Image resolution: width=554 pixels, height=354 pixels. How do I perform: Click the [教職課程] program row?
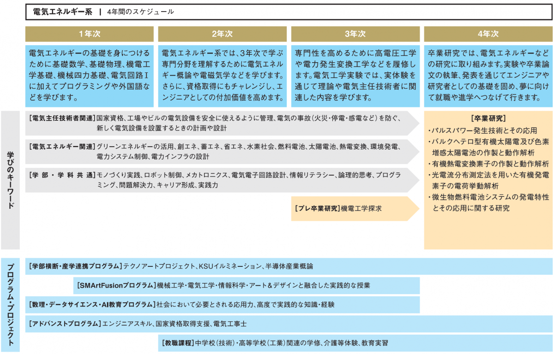(355, 343)
